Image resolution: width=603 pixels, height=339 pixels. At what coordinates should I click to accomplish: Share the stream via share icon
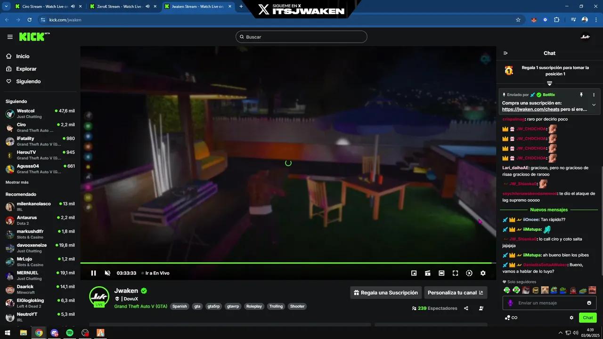tap(466, 308)
